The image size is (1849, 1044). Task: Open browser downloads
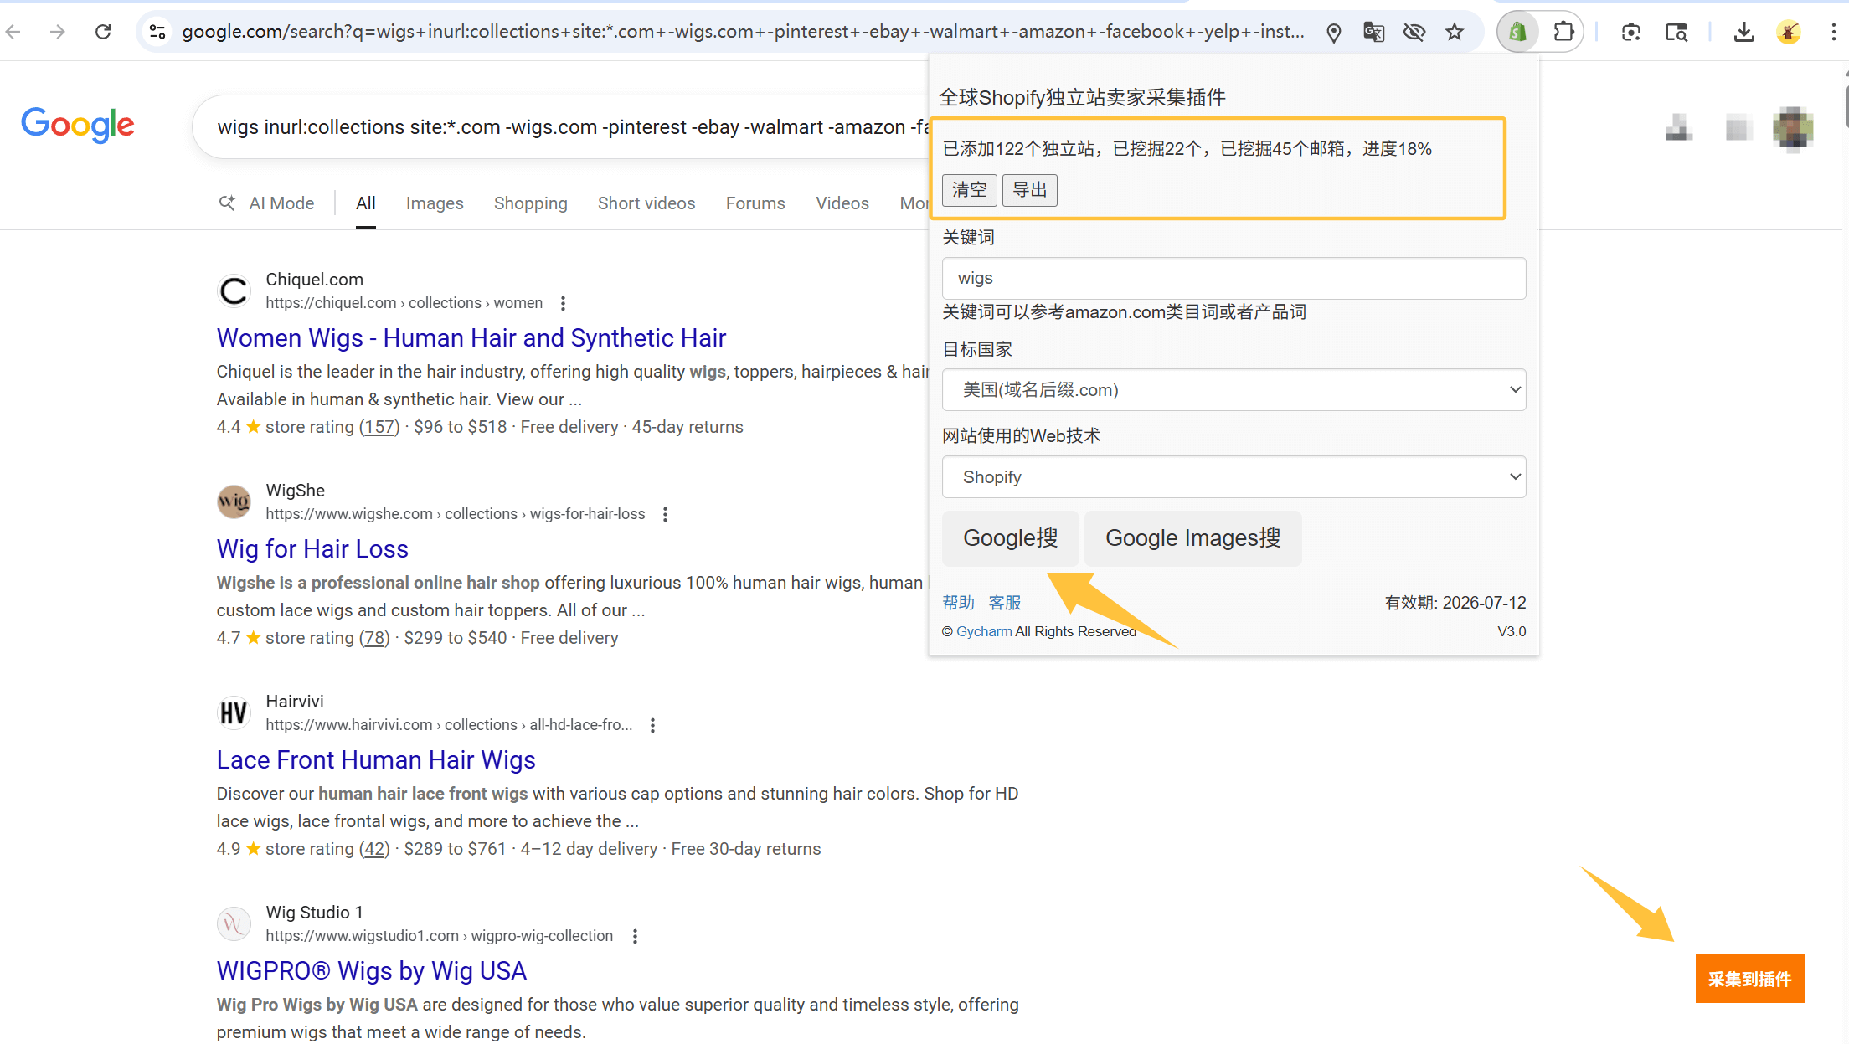click(x=1744, y=32)
